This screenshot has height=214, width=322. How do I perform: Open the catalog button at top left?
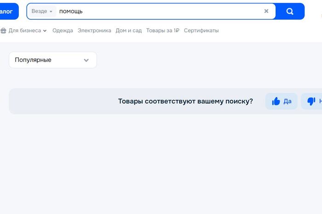(x=8, y=11)
